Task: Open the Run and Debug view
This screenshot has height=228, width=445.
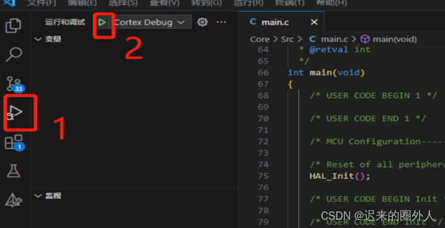Action: tap(15, 112)
